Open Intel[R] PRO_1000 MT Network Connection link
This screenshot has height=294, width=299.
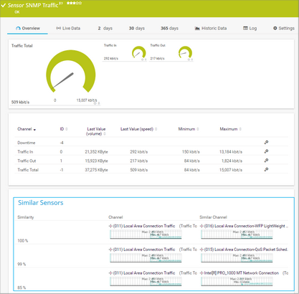click(x=242, y=272)
